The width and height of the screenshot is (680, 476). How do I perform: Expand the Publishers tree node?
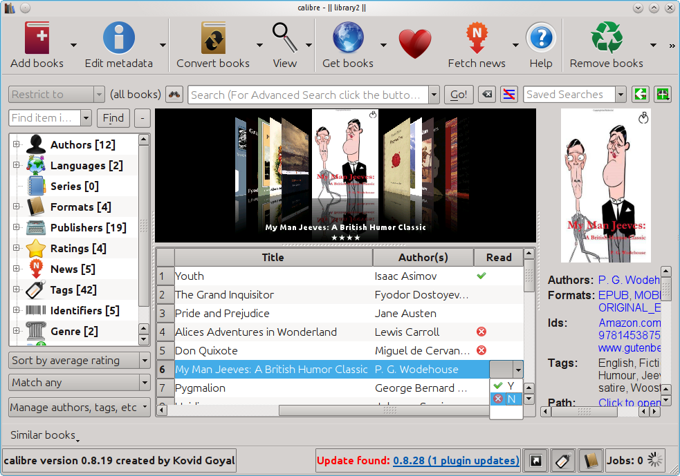tap(16, 227)
